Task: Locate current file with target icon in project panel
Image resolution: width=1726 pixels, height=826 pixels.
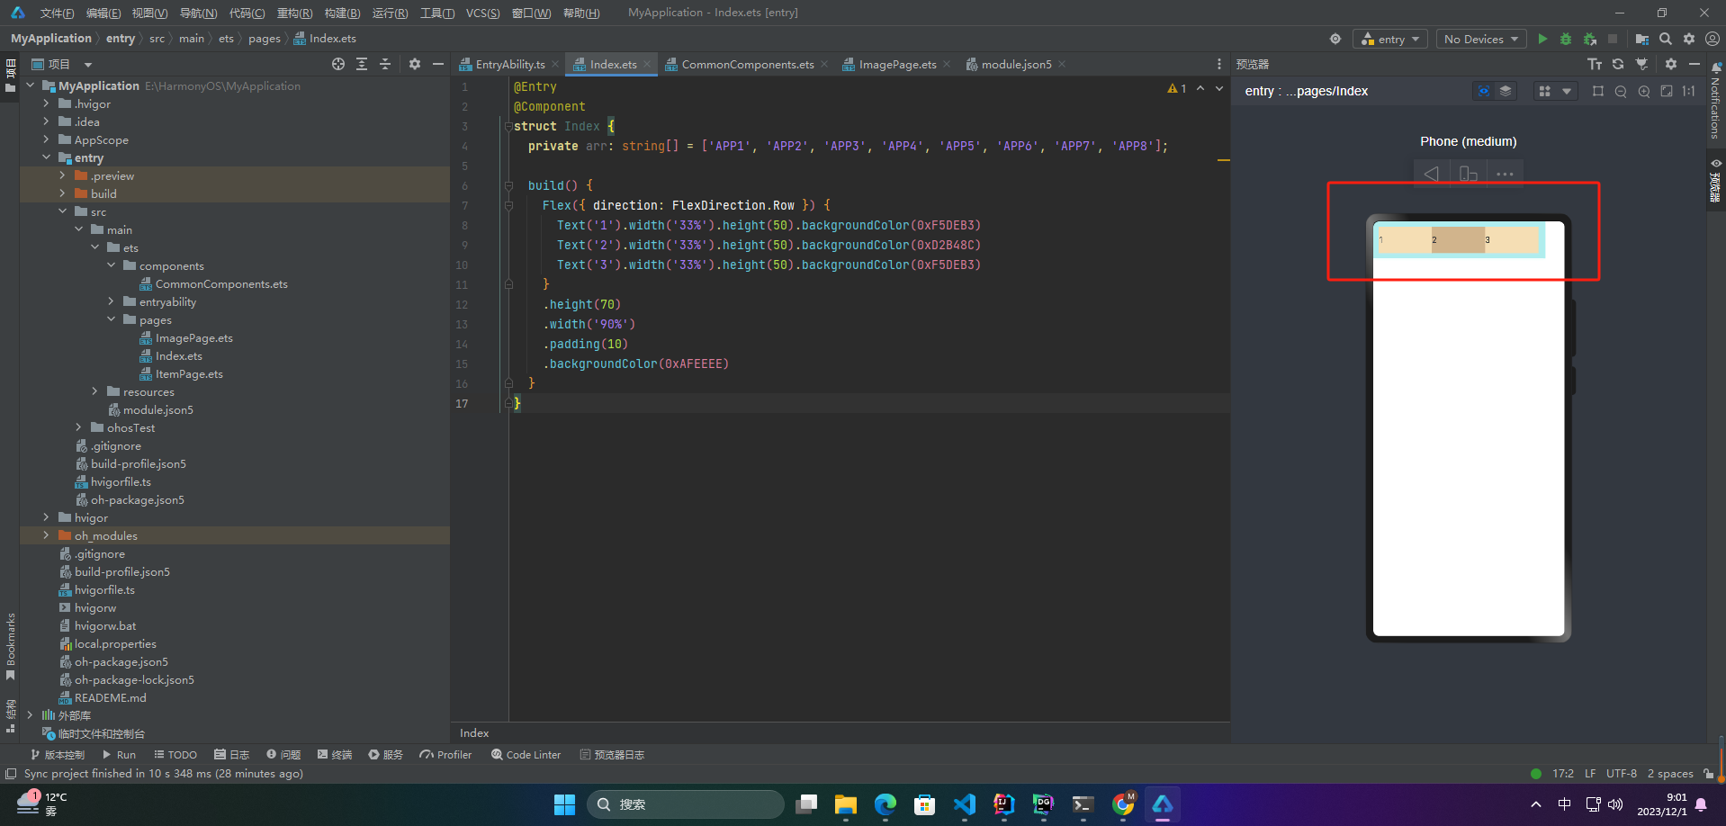Action: point(338,64)
